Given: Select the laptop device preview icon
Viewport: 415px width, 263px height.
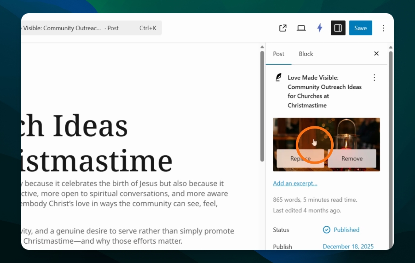Looking at the screenshot, I should coord(301,28).
